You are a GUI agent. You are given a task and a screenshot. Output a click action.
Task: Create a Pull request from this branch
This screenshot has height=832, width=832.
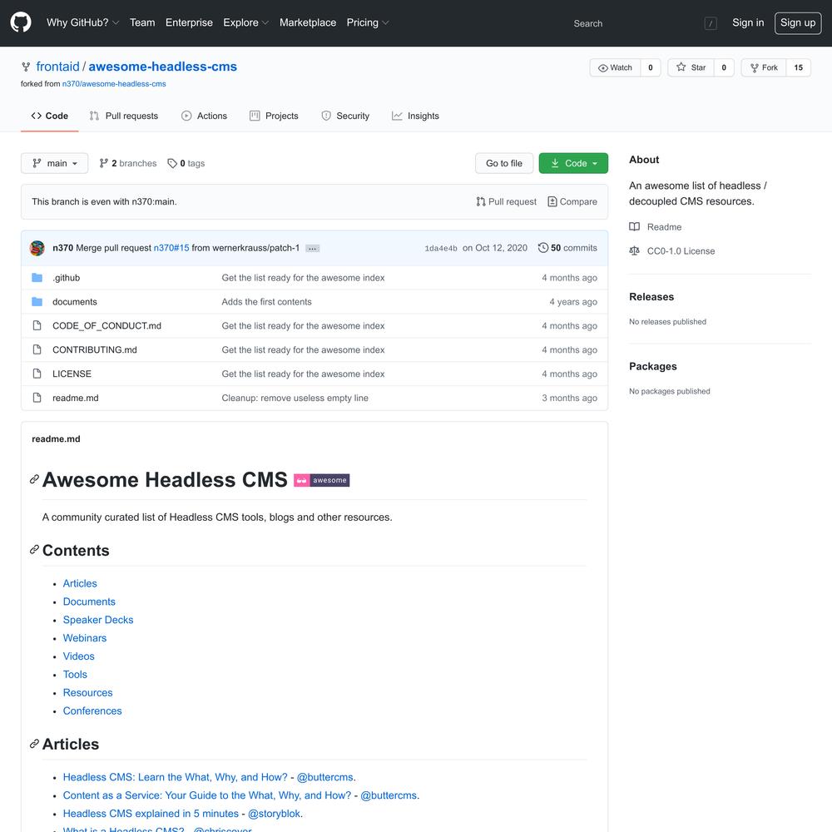click(x=506, y=201)
